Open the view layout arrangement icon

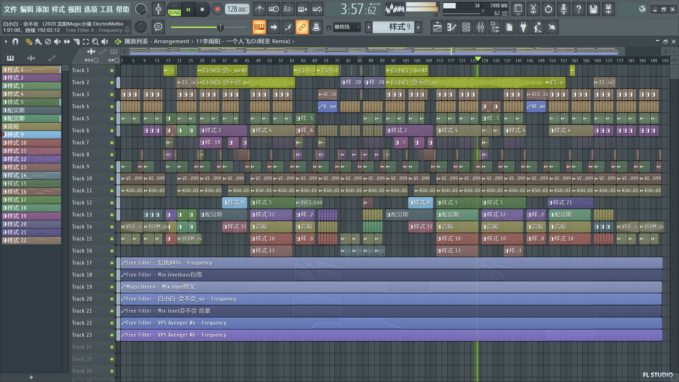point(518,9)
